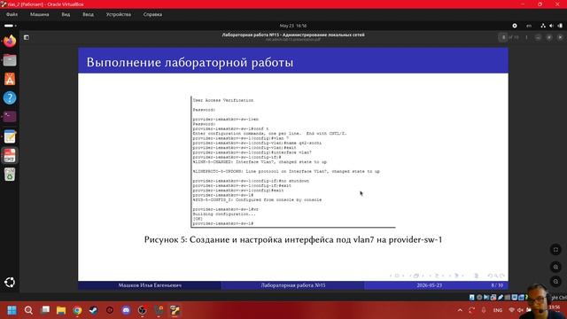Open the Help dock icon
The image size is (567, 319).
[10, 97]
